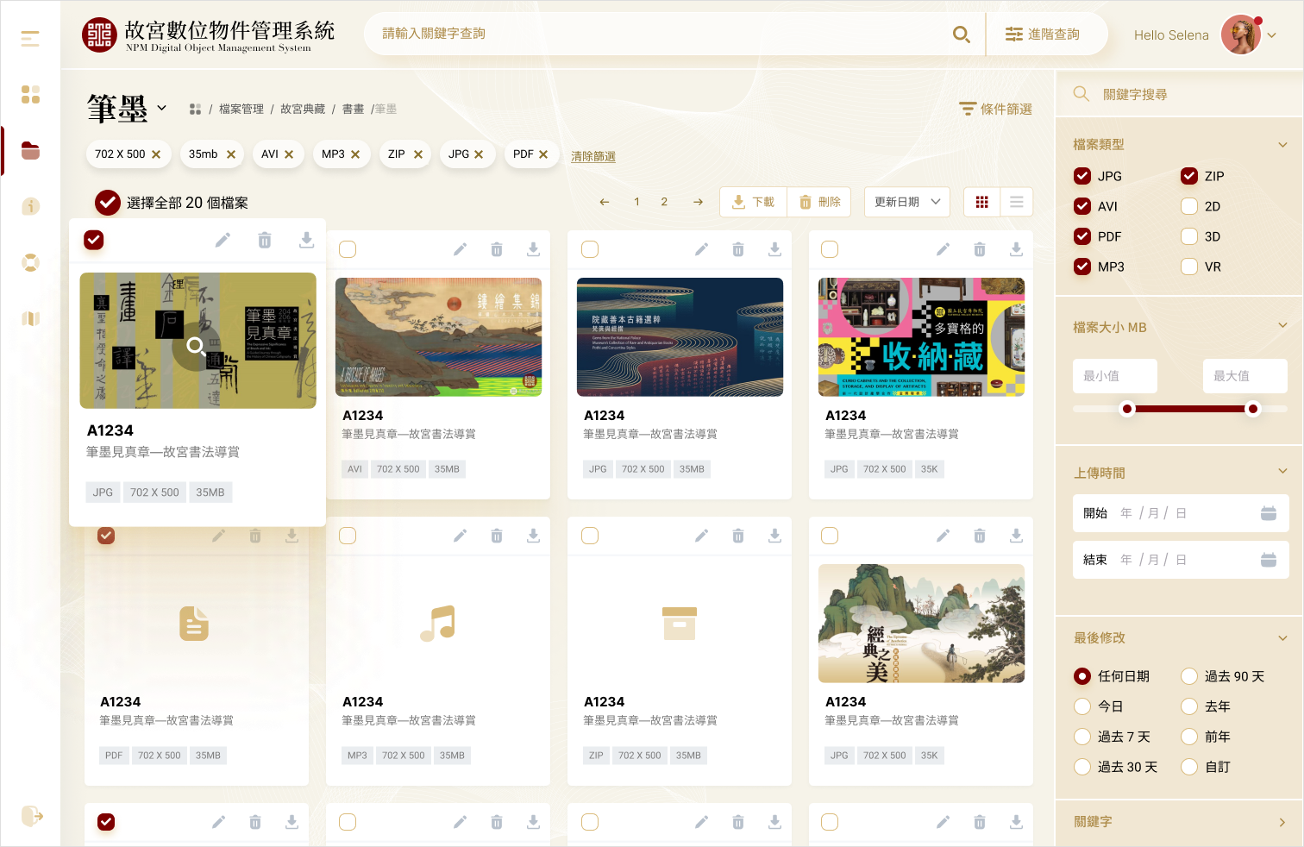This screenshot has height=847, width=1304.
Task: Go to 書畫 breadcrumb
Action: (353, 110)
